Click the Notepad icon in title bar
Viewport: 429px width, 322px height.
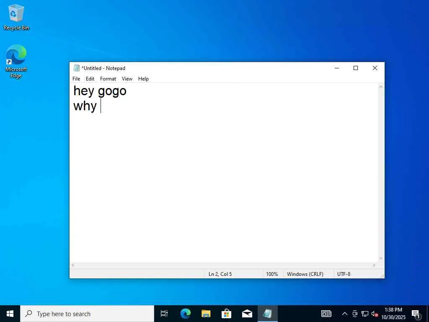[76, 68]
